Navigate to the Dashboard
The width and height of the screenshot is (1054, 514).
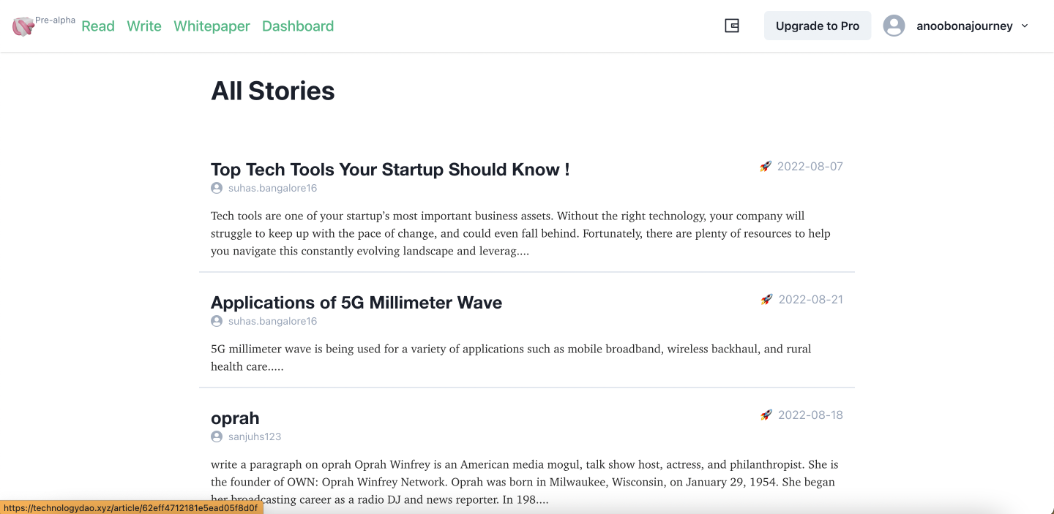(x=298, y=26)
